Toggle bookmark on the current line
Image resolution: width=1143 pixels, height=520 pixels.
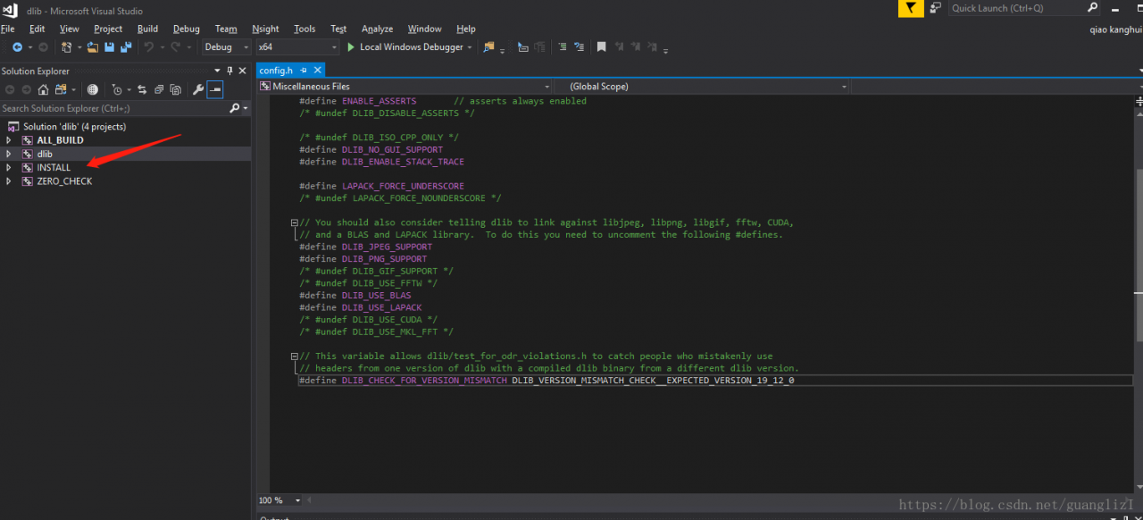[602, 47]
